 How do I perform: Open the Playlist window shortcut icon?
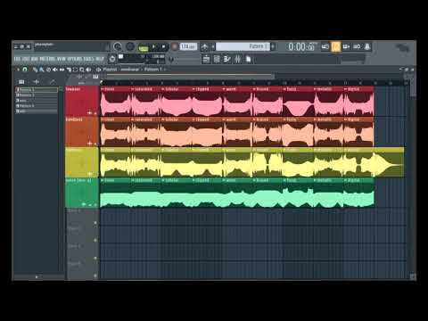(x=206, y=59)
